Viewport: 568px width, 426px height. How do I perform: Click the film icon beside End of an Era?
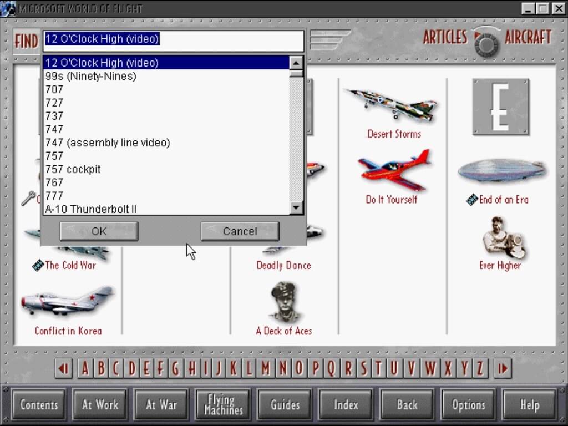click(x=471, y=200)
